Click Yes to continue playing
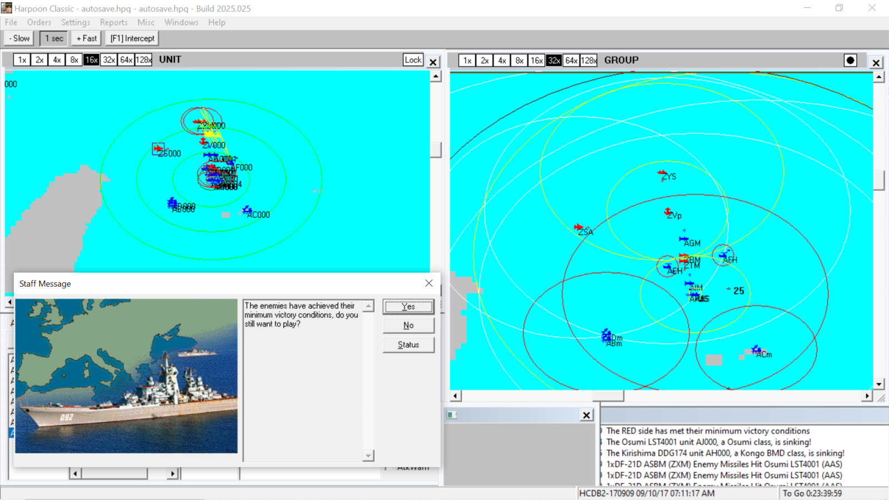Screen dimensions: 889x500 (x=408, y=307)
